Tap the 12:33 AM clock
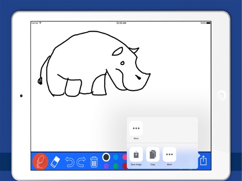 [x=121, y=23]
